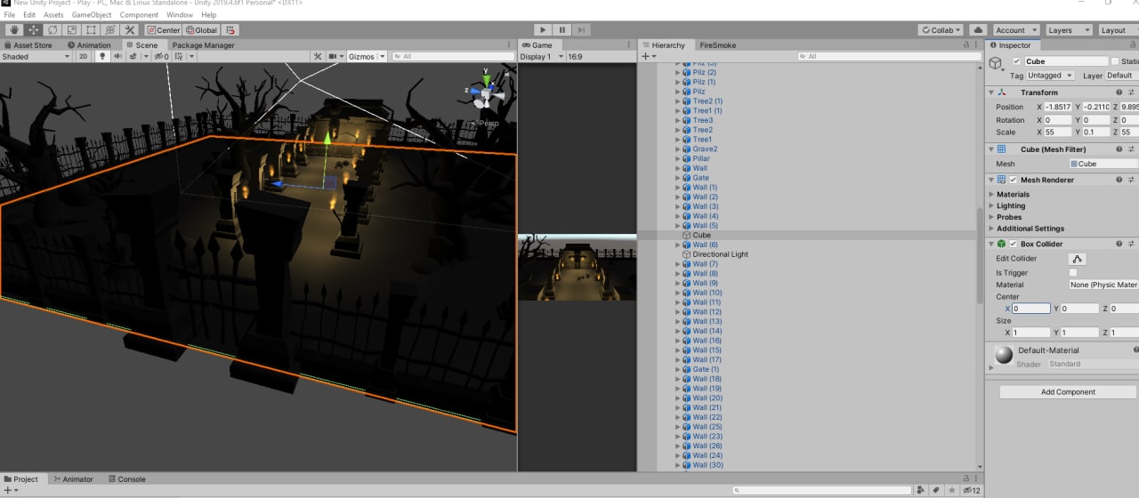The width and height of the screenshot is (1139, 498).
Task: Toggle scene audio speaker icon
Action: pyautogui.click(x=117, y=56)
